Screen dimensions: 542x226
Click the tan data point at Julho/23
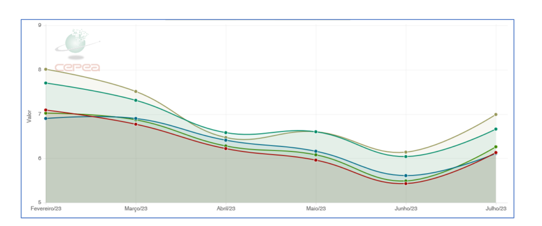pyautogui.click(x=496, y=115)
